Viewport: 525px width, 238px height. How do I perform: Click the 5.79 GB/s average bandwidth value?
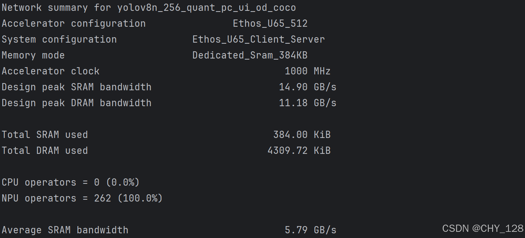pos(311,230)
